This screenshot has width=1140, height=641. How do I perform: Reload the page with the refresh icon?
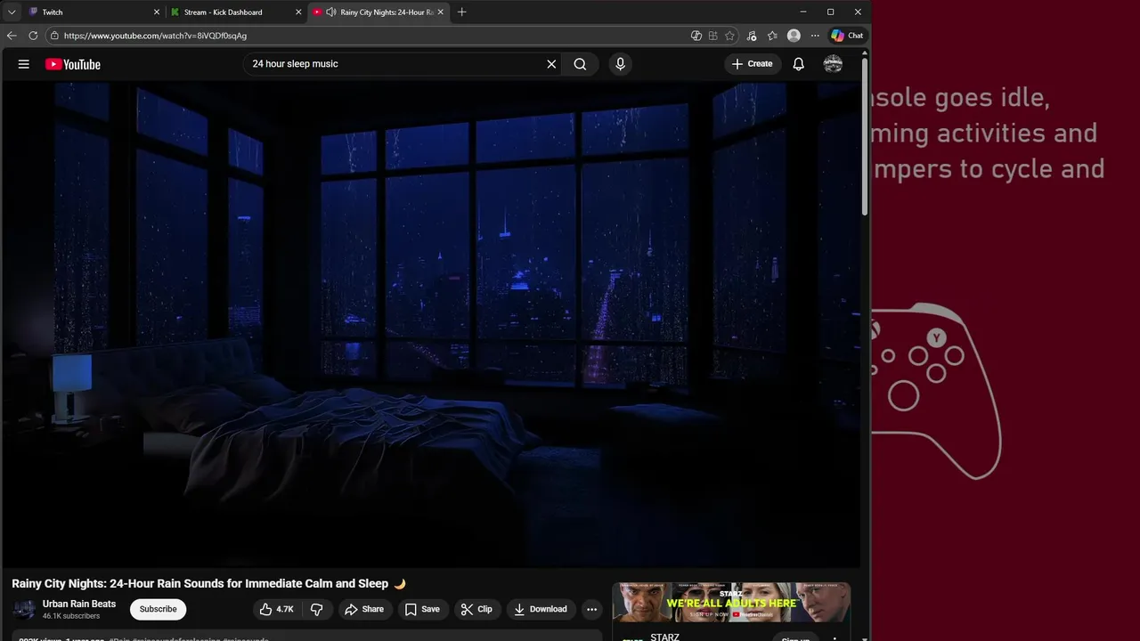coord(33,36)
